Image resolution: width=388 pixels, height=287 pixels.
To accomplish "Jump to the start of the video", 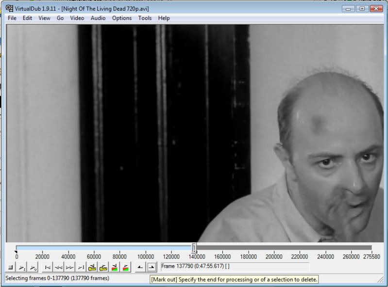I will coord(48,267).
